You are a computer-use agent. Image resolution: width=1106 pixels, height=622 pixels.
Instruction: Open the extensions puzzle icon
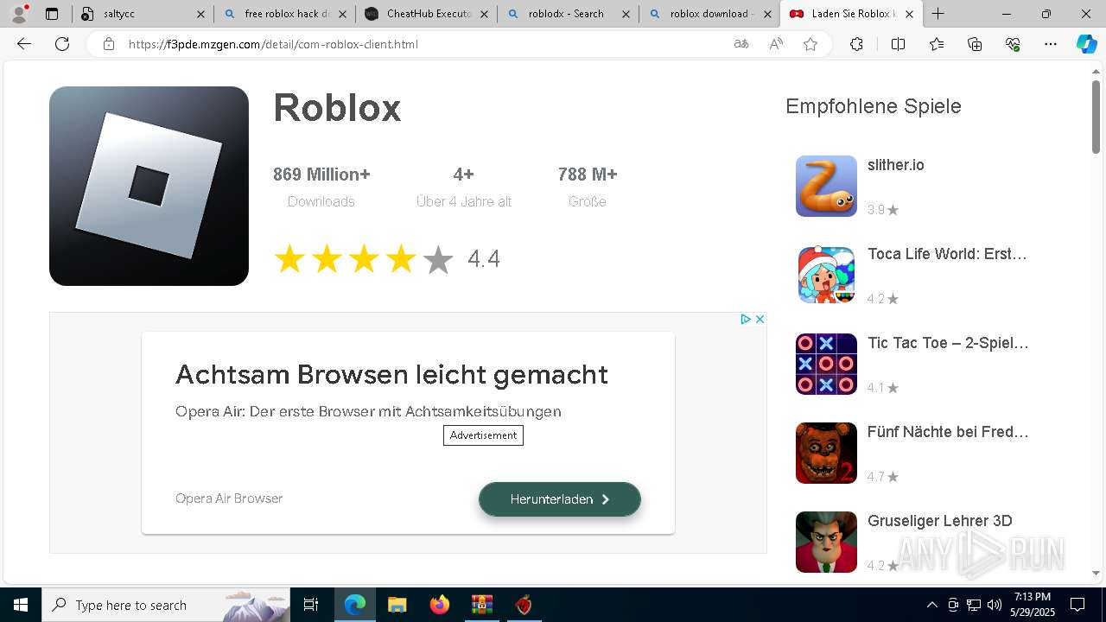(x=856, y=44)
